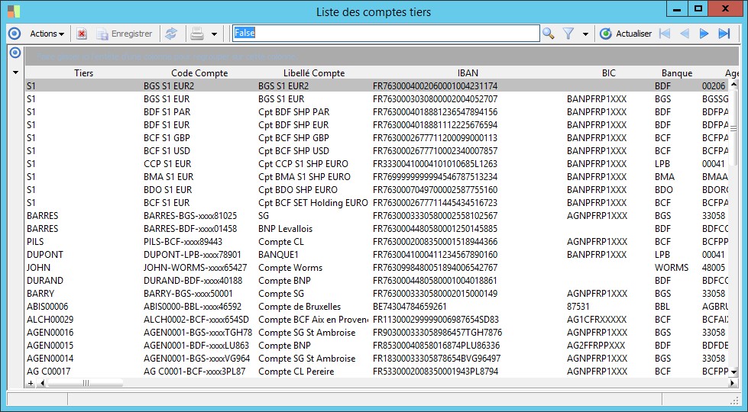Open the printer dropdown arrow
This screenshot has height=412, width=748.
pyautogui.click(x=214, y=34)
